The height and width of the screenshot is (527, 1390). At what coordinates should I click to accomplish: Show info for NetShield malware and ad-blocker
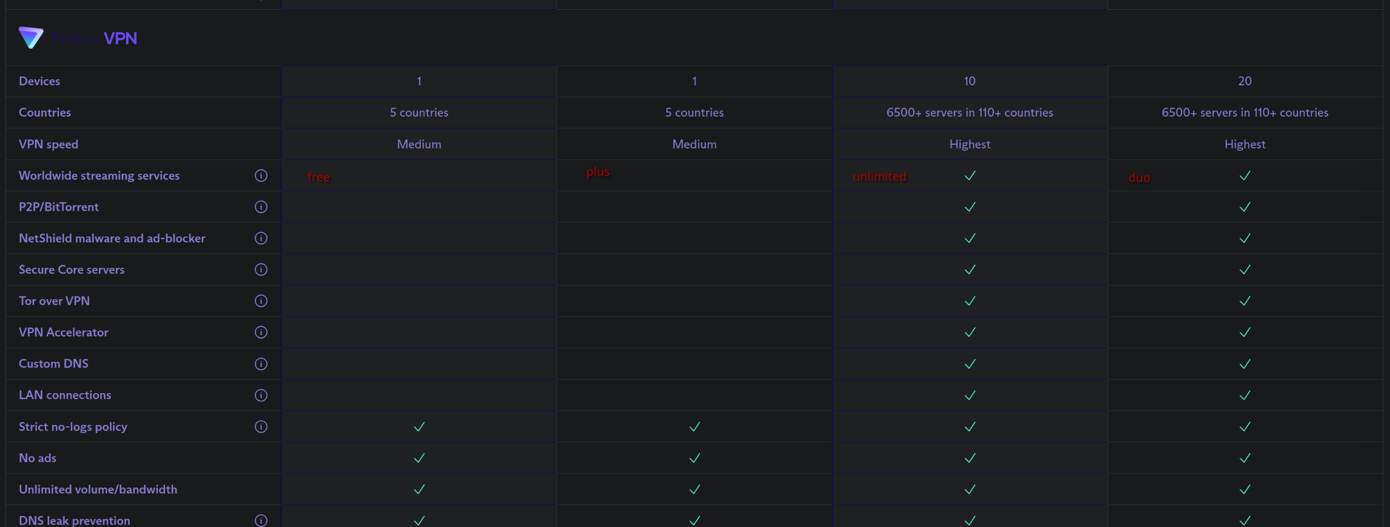tap(261, 238)
